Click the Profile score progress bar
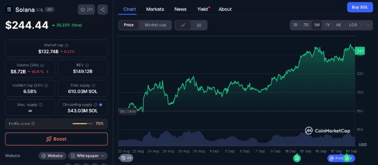This screenshot has width=378, height=165. point(82,124)
